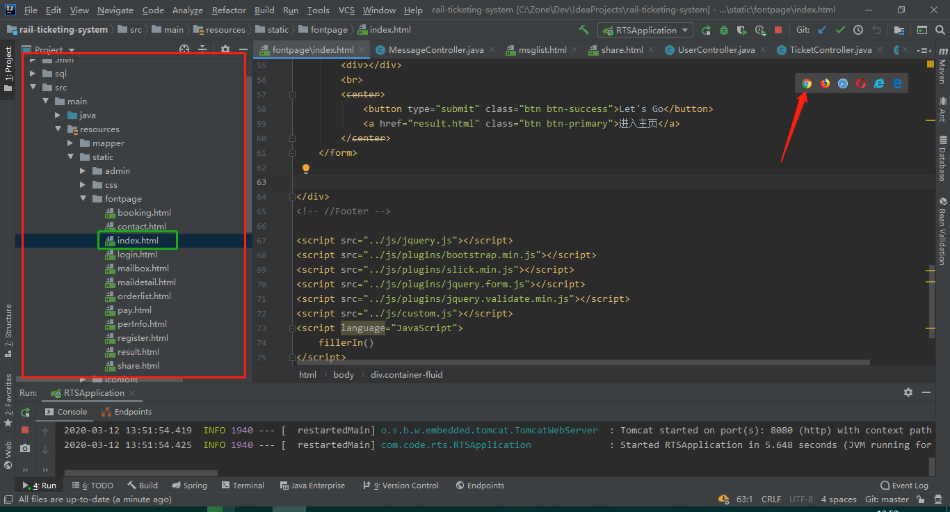Click Git: master branch in status bar
This screenshot has height=512, width=950.
(x=887, y=499)
